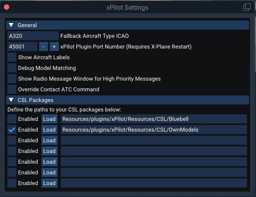Enable the Bluebell CSL package checkbox
Screen dimensions: 256x197
12,119
